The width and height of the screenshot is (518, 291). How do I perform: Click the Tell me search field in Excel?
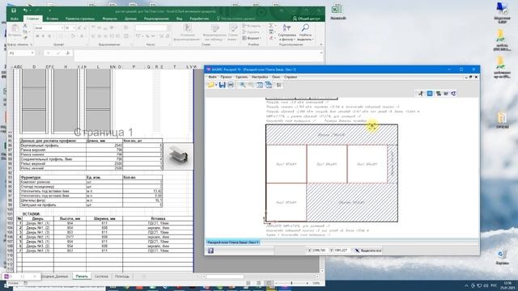tap(236, 19)
